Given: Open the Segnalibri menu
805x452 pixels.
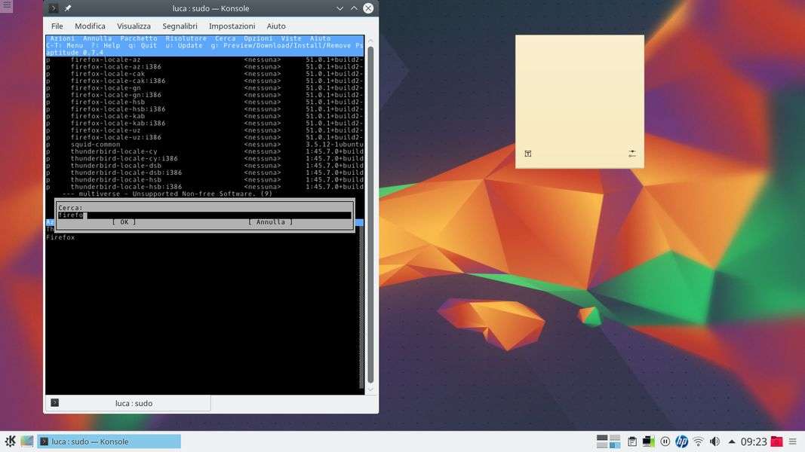Looking at the screenshot, I should click(180, 26).
